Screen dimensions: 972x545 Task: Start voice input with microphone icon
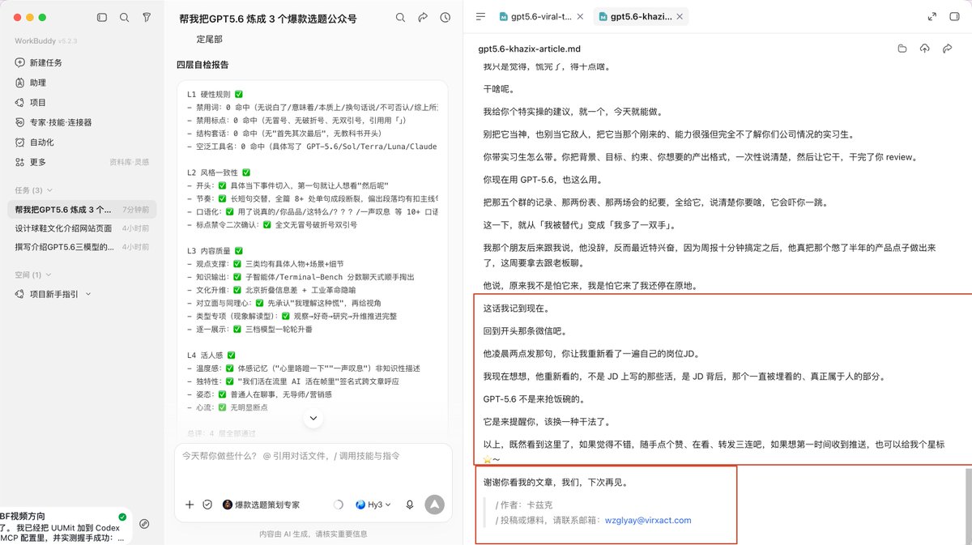410,505
